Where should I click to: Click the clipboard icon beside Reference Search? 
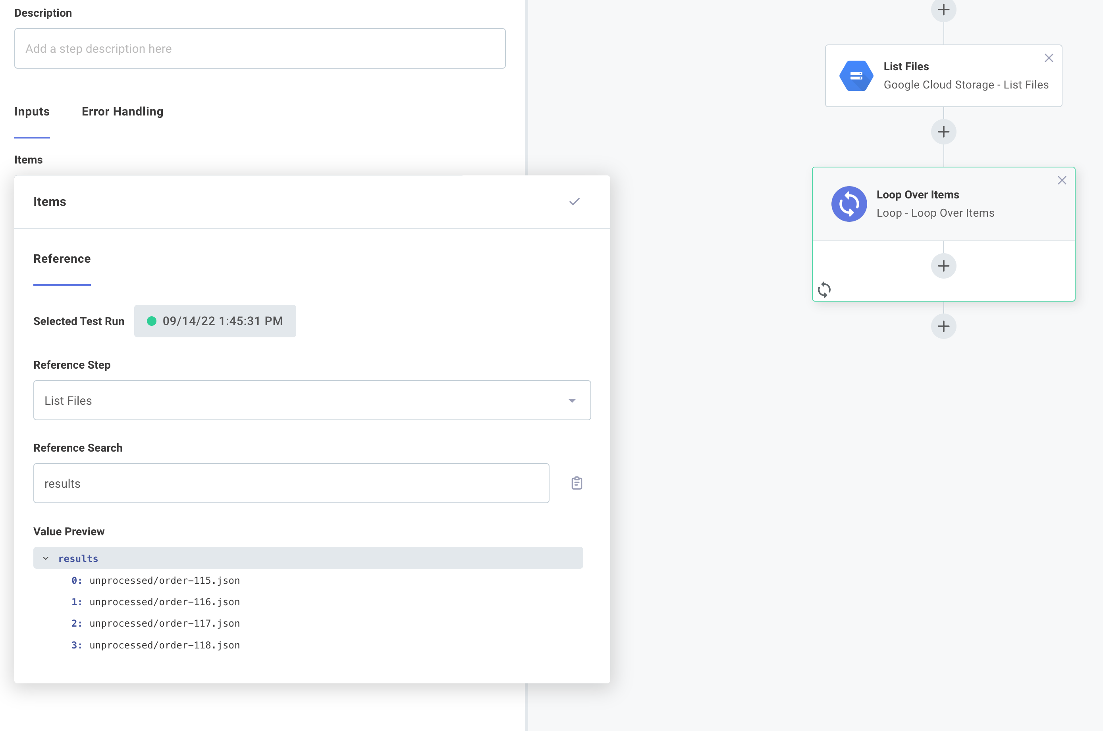coord(577,483)
